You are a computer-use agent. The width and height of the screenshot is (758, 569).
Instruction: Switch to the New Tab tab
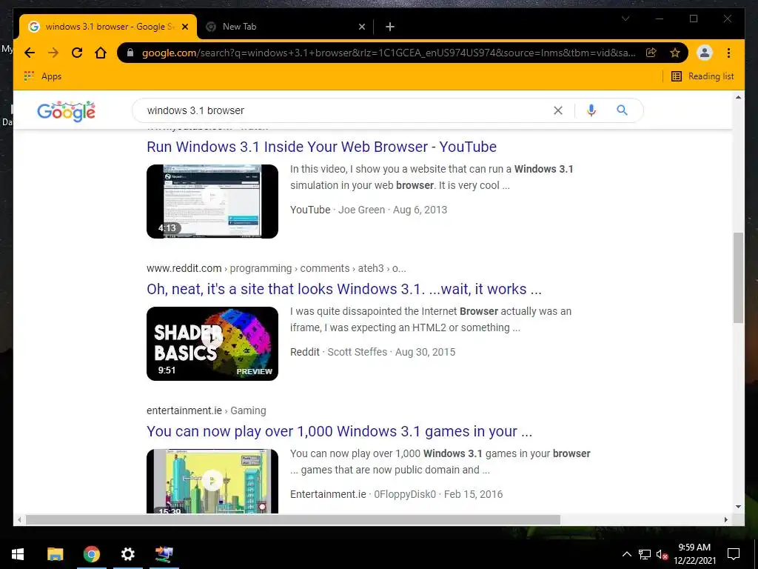coord(285,27)
